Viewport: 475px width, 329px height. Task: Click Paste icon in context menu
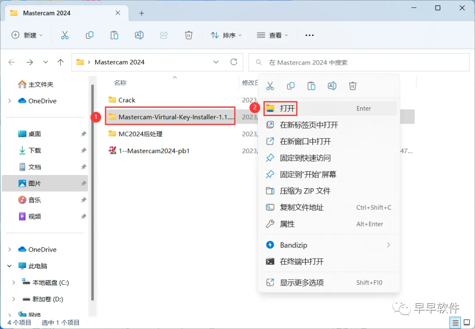[311, 86]
